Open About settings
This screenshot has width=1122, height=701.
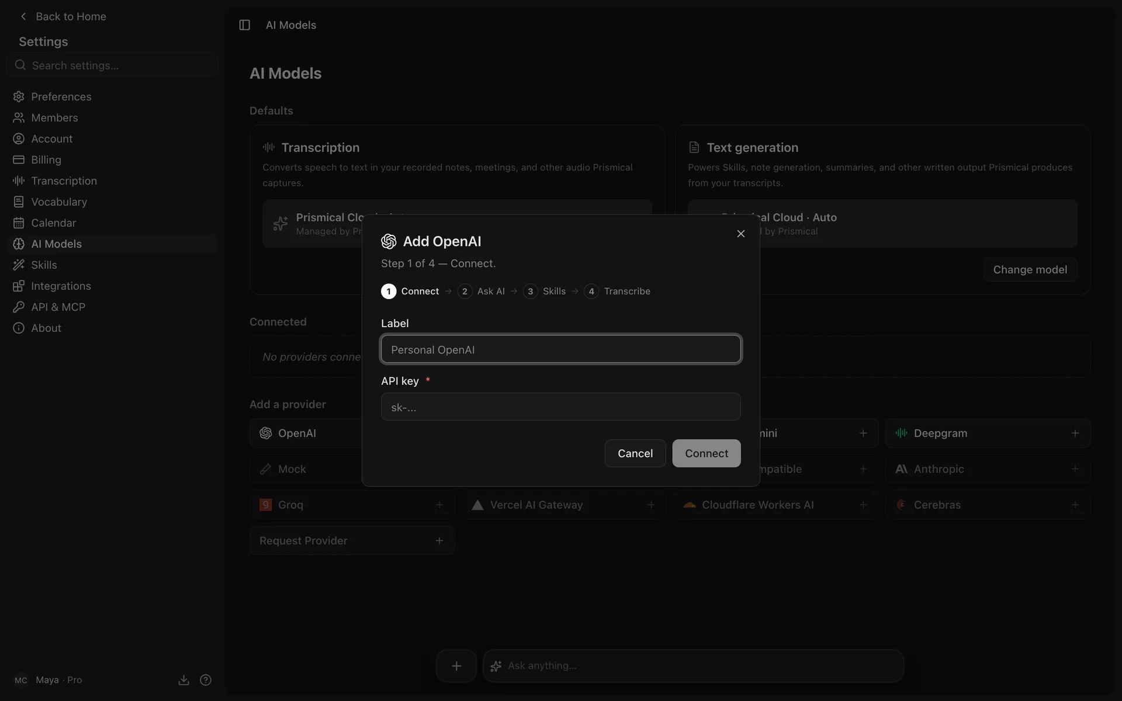pos(113,328)
